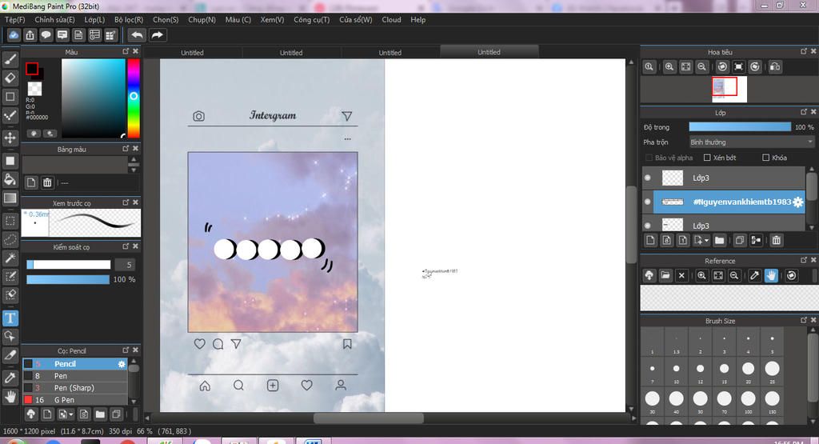
Task: Delete palette color with trash icon
Action: click(x=47, y=182)
